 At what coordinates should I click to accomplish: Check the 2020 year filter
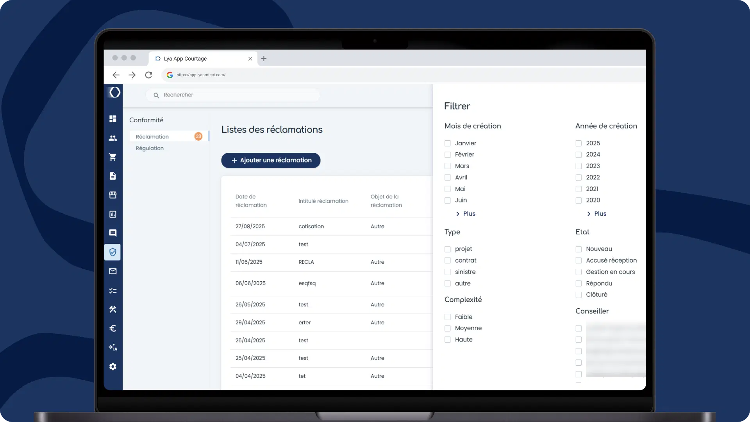579,200
